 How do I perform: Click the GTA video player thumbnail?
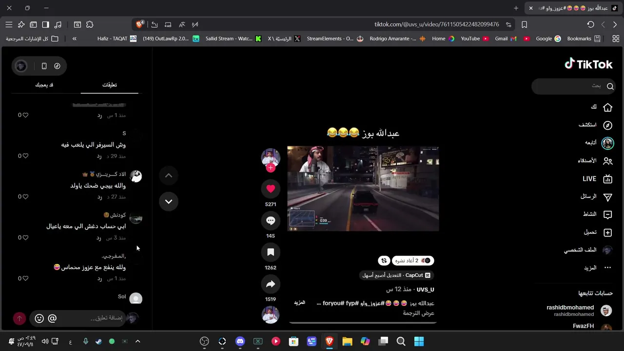tap(363, 189)
